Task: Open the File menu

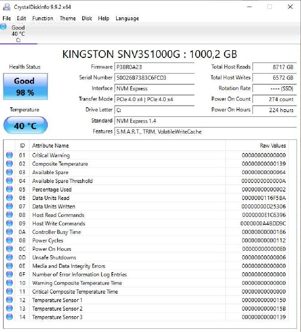Action: point(7,18)
